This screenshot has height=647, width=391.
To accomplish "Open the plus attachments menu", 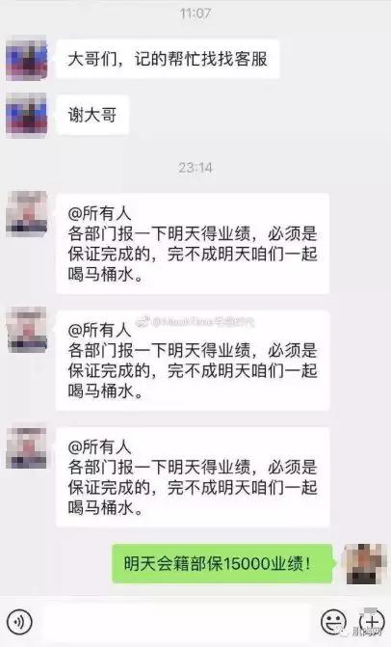I will pyautogui.click(x=372, y=621).
